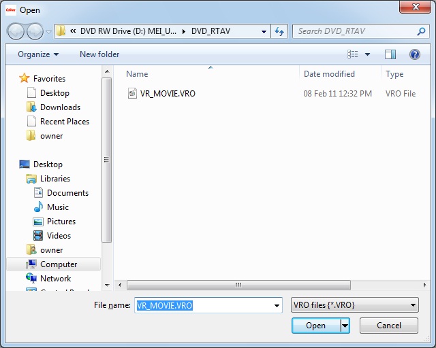436x348 pixels.
Task: Click the Favorites star icon
Action: [25, 78]
